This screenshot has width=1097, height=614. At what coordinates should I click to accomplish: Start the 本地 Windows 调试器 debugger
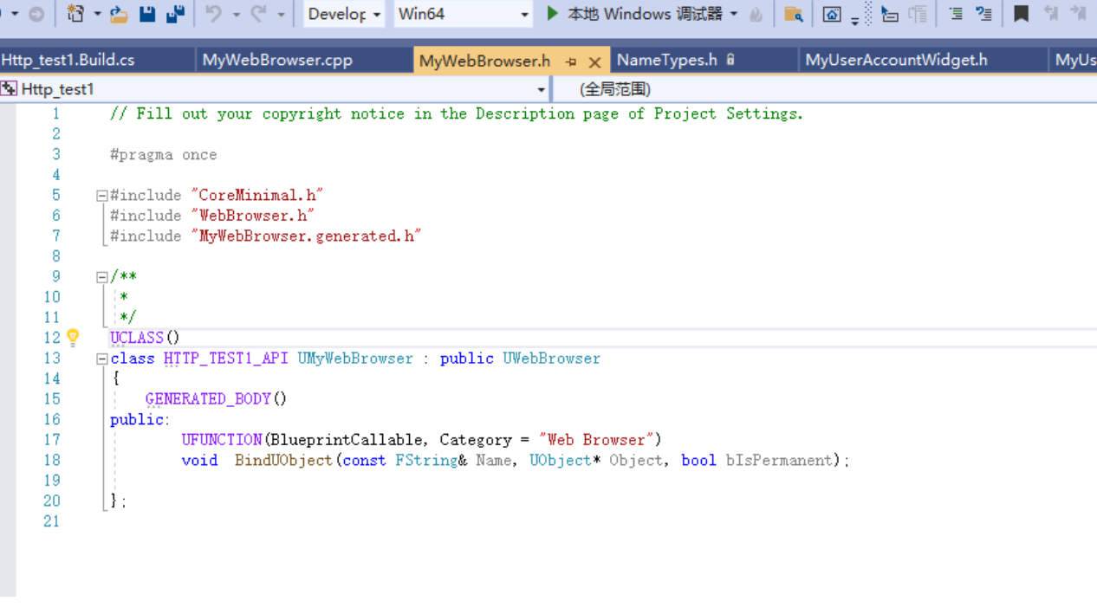coord(635,15)
